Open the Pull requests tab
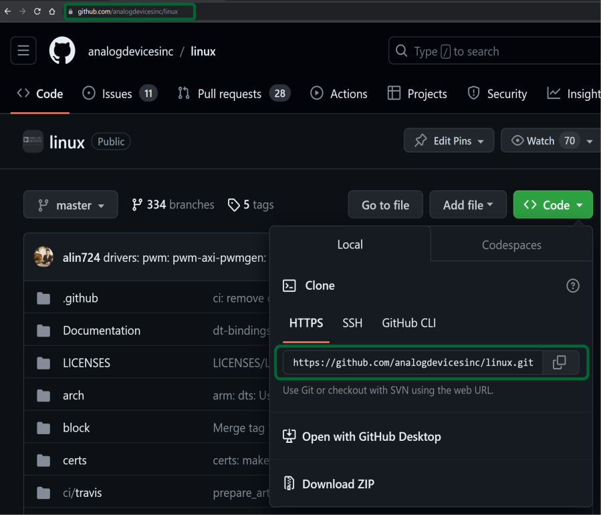The image size is (601, 515). tap(229, 94)
